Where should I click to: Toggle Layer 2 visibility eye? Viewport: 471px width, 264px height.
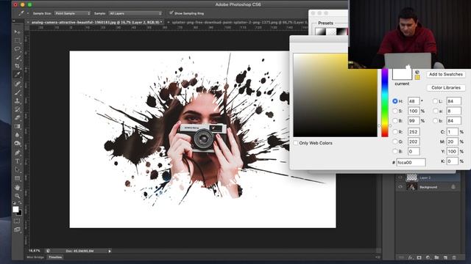tap(400, 177)
